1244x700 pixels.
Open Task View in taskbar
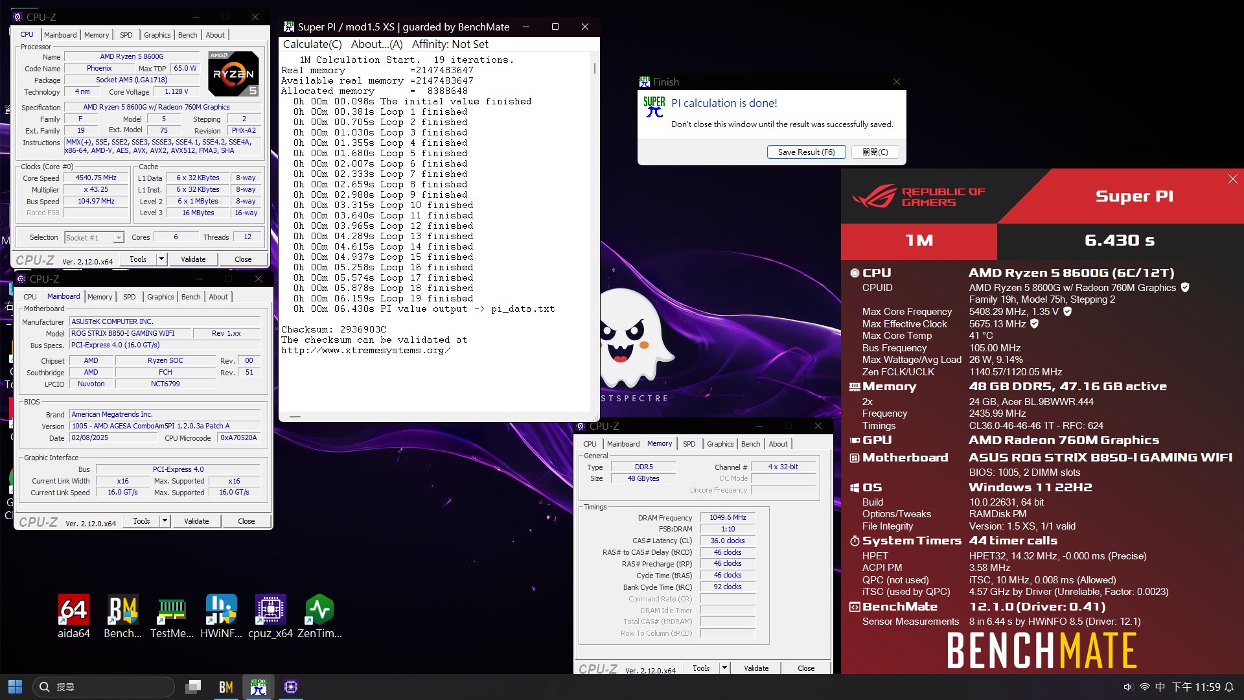(x=193, y=686)
